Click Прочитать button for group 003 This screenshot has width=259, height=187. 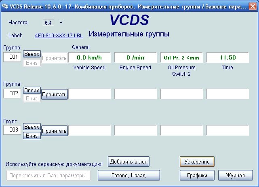coord(54,131)
